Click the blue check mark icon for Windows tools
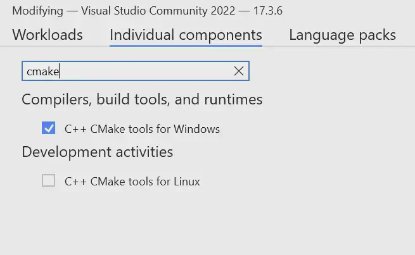 (48, 128)
